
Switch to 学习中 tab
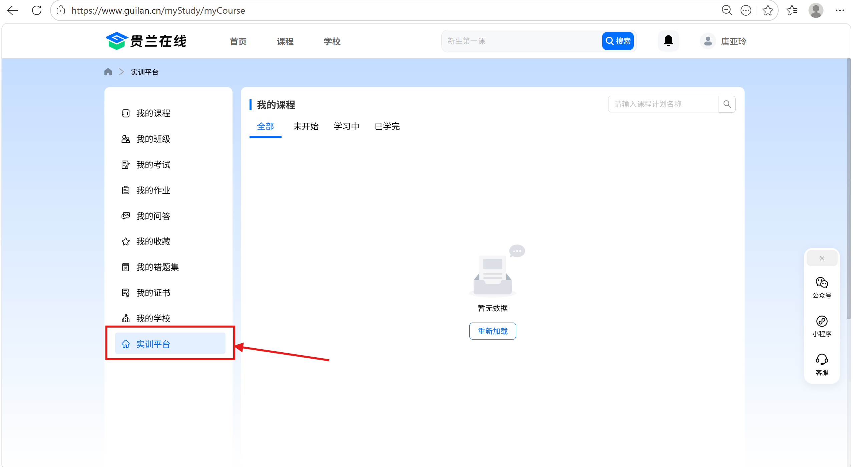coord(346,126)
